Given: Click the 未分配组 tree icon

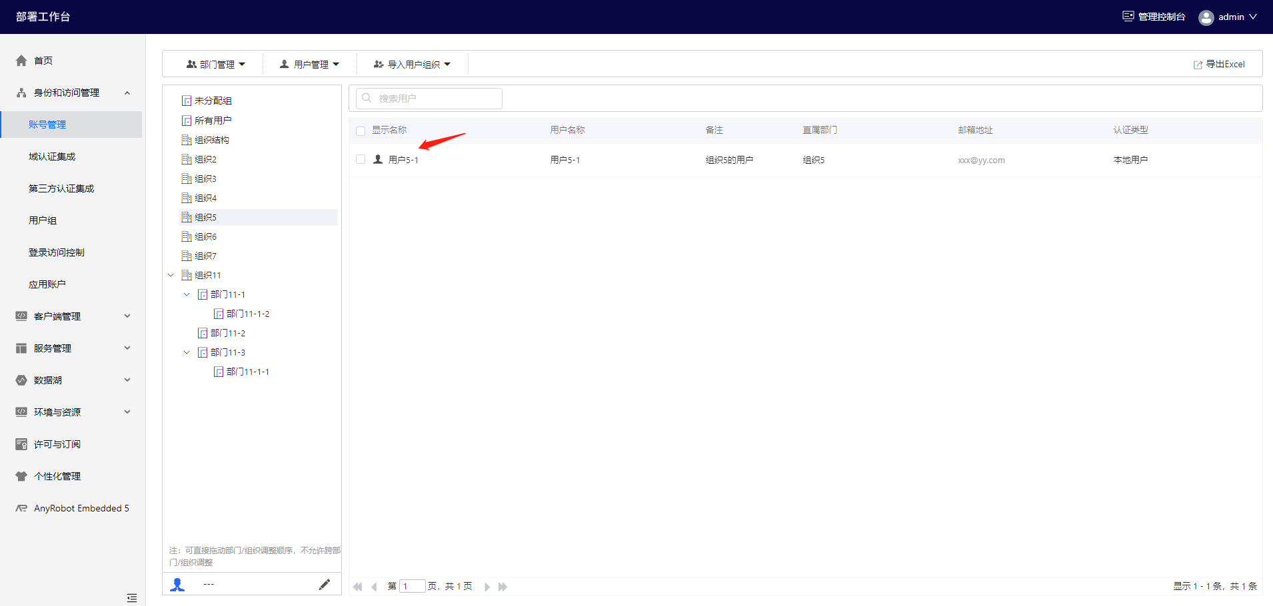Looking at the screenshot, I should coord(187,101).
